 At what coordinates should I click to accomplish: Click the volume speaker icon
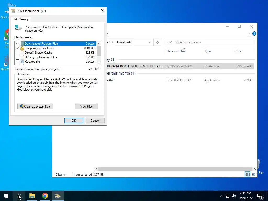[234, 196]
